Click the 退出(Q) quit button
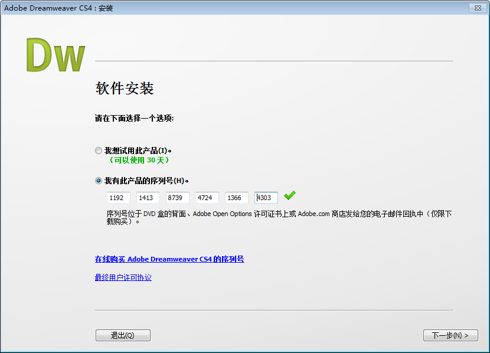Image resolution: width=490 pixels, height=353 pixels. coord(123,335)
